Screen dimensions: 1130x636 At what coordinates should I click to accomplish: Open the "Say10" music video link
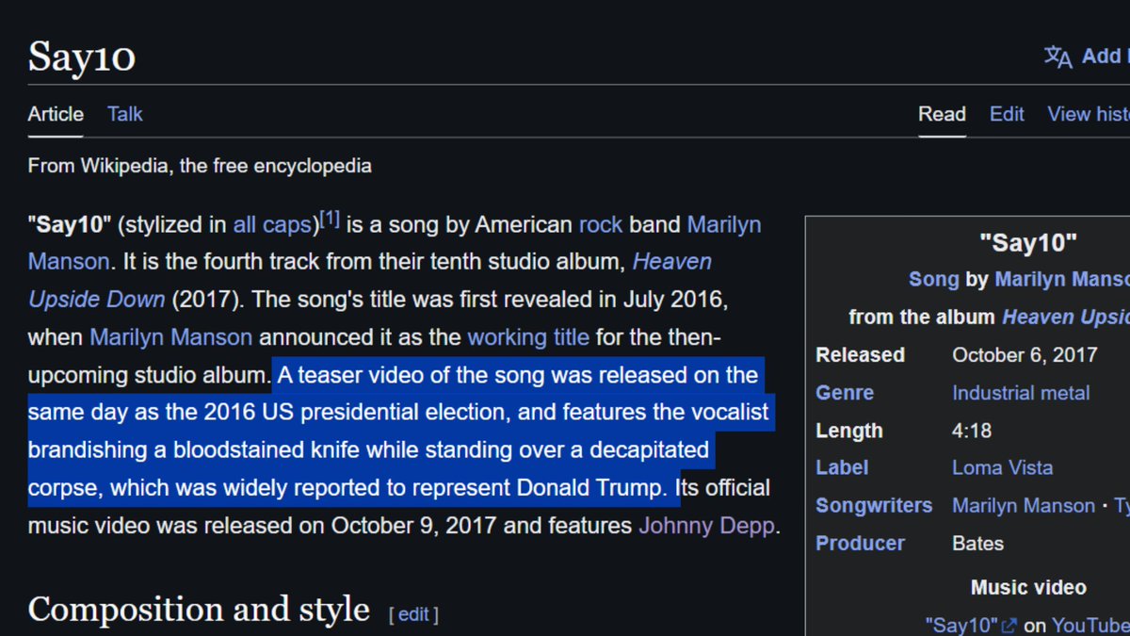(x=961, y=625)
